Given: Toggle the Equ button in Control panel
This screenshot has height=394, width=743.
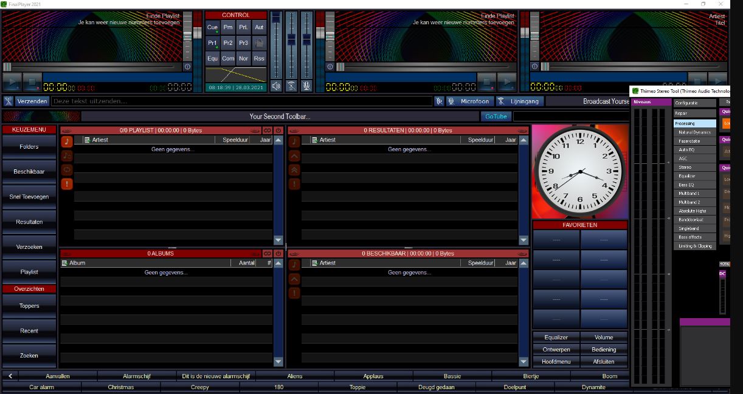Looking at the screenshot, I should point(212,59).
